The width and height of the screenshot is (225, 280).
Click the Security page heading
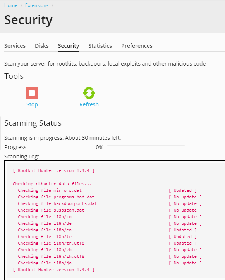click(29, 20)
